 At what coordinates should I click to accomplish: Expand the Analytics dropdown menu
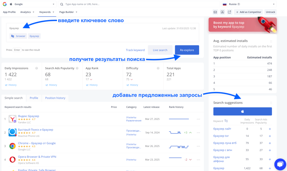coord(28,12)
